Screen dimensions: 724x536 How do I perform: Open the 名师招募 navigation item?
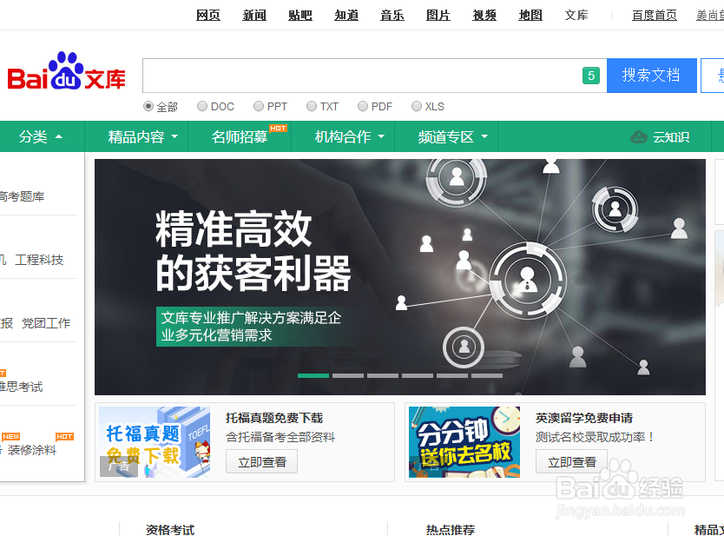click(240, 136)
